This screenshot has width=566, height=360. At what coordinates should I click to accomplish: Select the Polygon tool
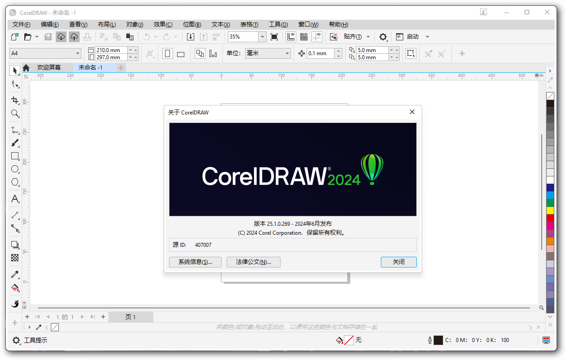coord(15,182)
